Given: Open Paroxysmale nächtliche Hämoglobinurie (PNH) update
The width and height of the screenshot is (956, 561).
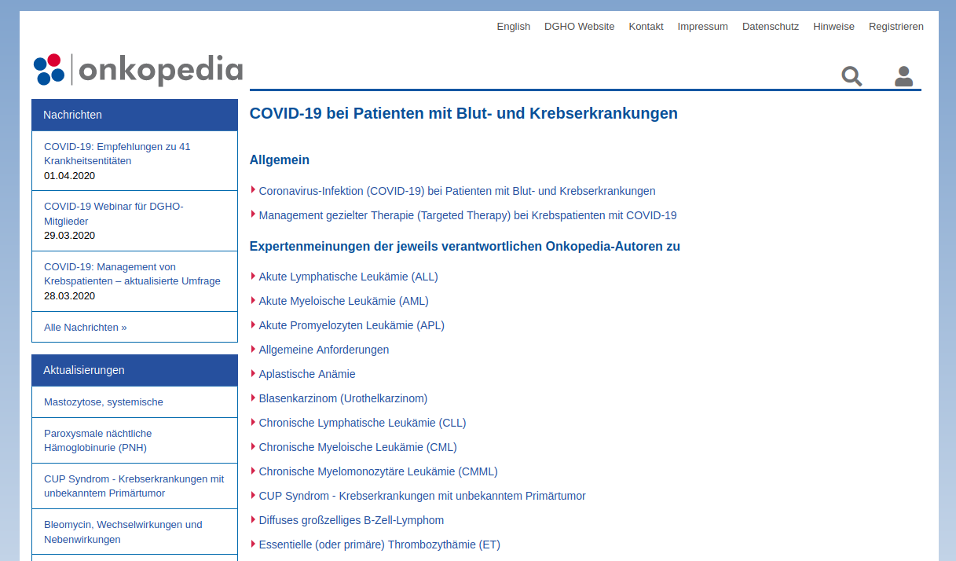Looking at the screenshot, I should pyautogui.click(x=98, y=441).
